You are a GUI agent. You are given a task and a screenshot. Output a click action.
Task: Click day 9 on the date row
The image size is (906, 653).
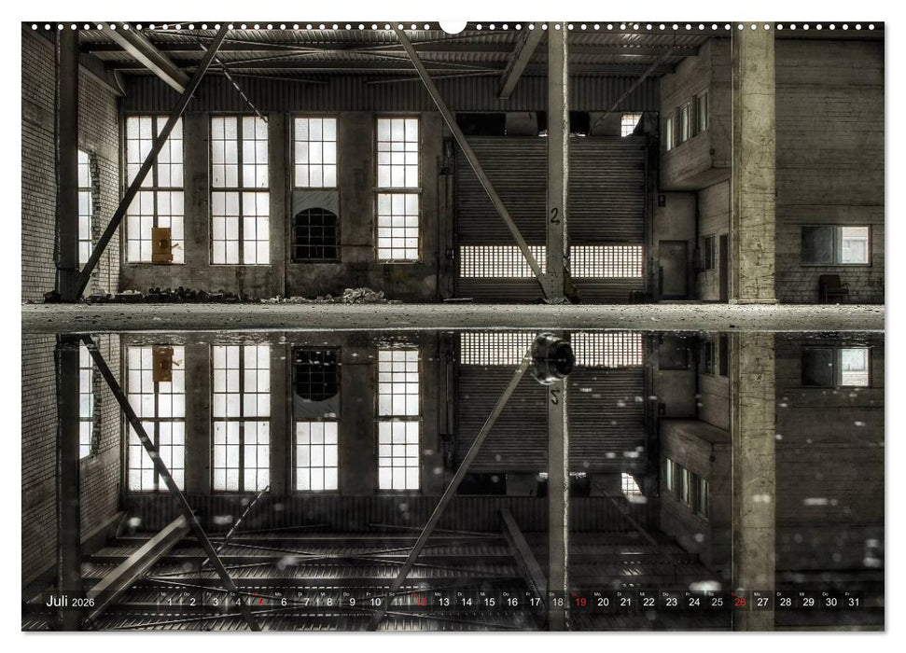pos(352,603)
